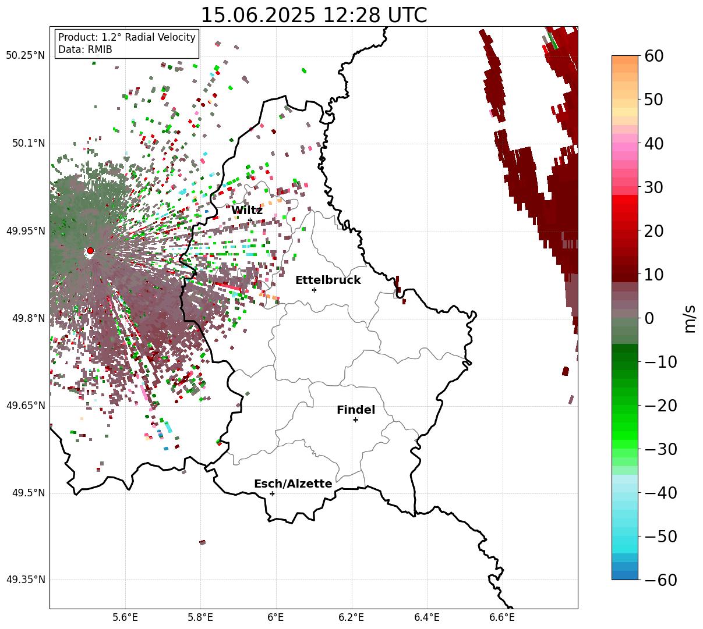703x629 pixels.
Task: Click the Ettelbruck label
Action: pos(328,280)
